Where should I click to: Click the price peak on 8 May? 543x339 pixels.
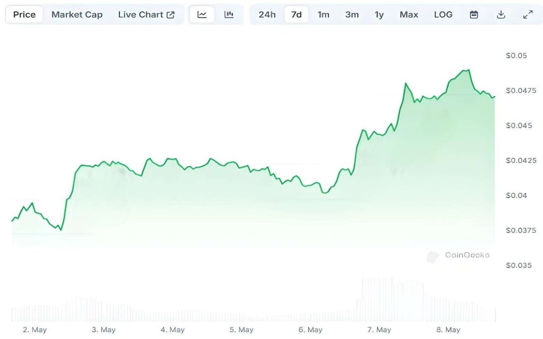(x=466, y=70)
